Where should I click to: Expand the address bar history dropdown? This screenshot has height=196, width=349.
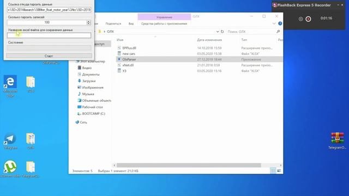[x=218, y=32]
